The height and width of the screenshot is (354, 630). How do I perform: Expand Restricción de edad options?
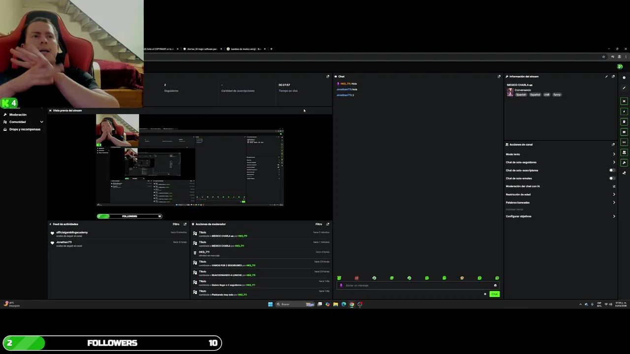pyautogui.click(x=614, y=194)
